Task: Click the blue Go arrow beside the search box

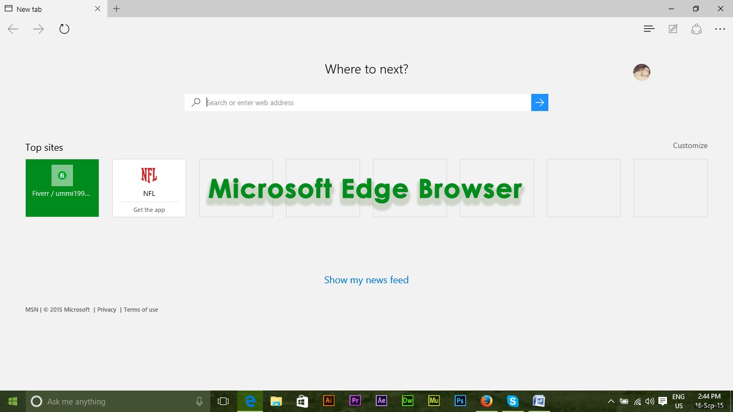Action: [539, 102]
